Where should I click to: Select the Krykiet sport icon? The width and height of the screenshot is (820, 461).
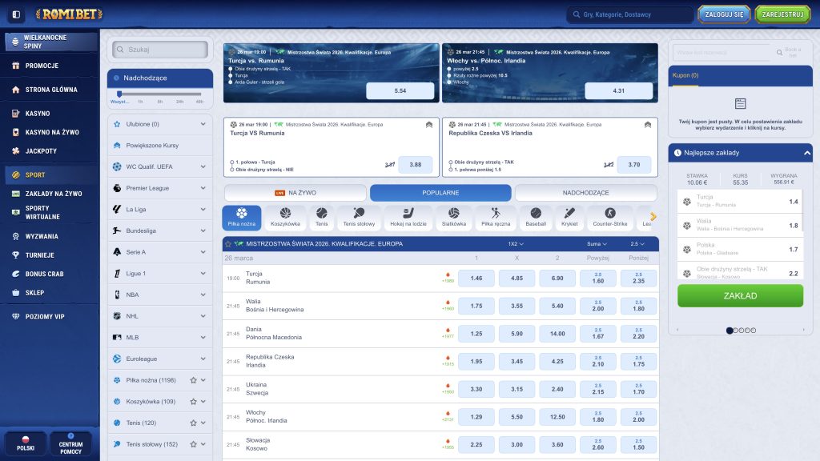coord(569,218)
